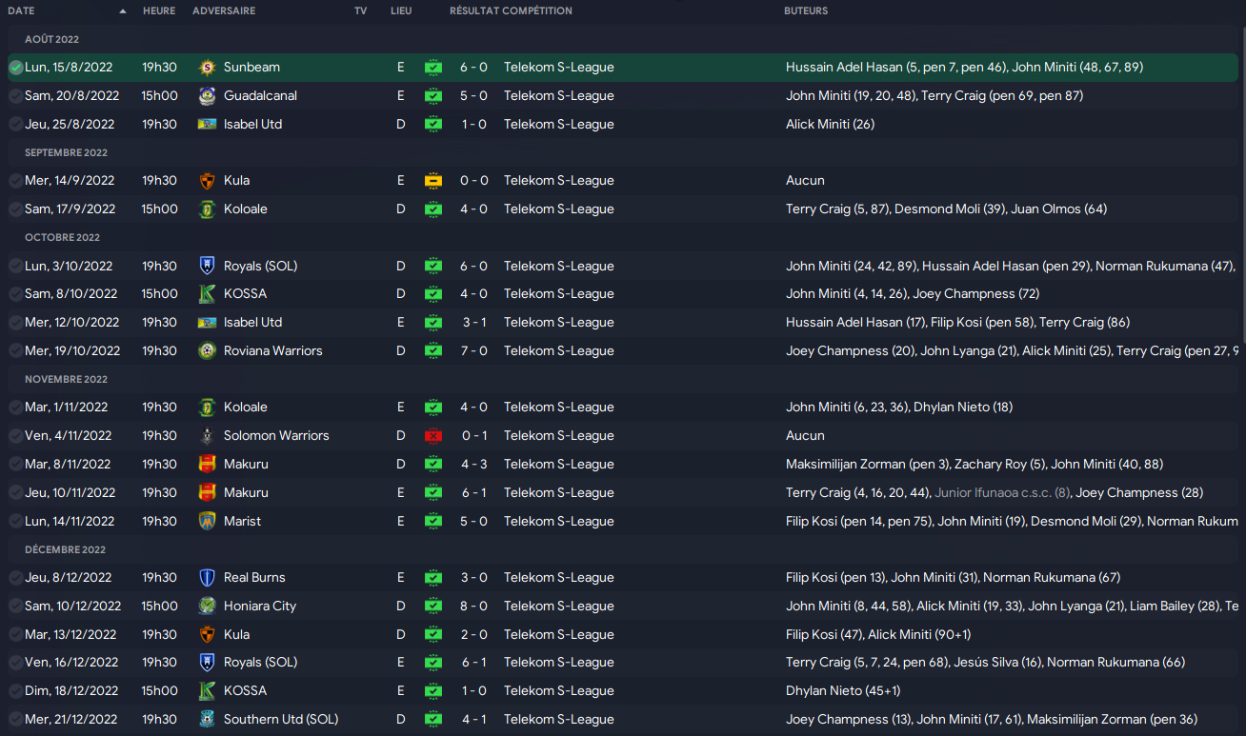Open the 8 - 0 Honiara City result
Image resolution: width=1246 pixels, height=736 pixels.
click(x=473, y=607)
